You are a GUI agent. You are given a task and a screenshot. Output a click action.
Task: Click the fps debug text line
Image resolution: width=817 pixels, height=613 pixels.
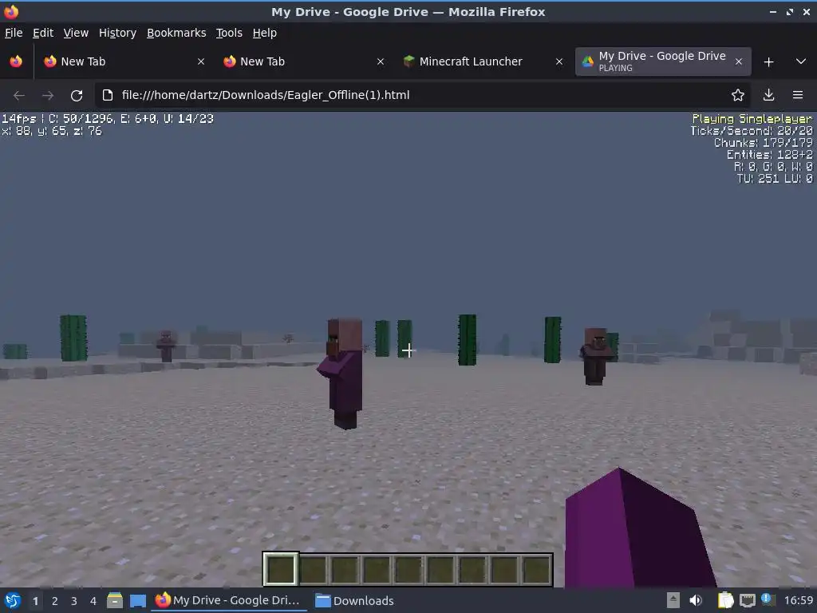pyautogui.click(x=108, y=119)
